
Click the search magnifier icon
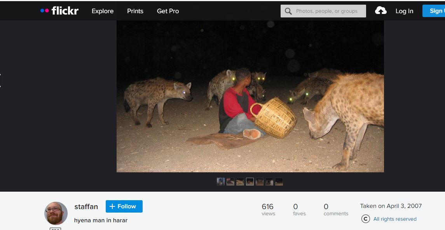(288, 11)
